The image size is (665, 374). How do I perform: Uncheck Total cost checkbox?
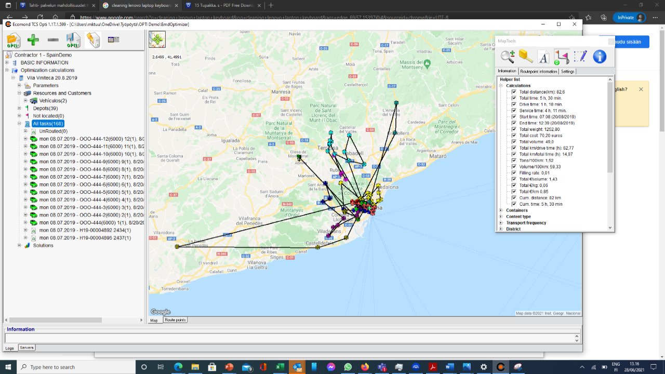tap(514, 136)
